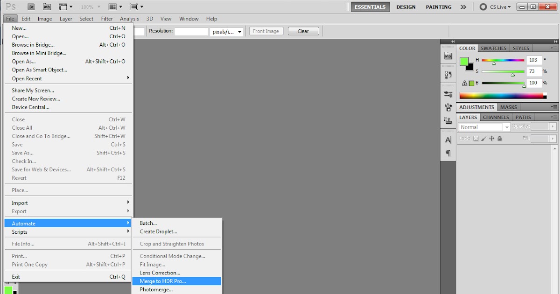Launch Mini Bridge from the application bar
Image resolution: width=560 pixels, height=294 pixels.
47,7
